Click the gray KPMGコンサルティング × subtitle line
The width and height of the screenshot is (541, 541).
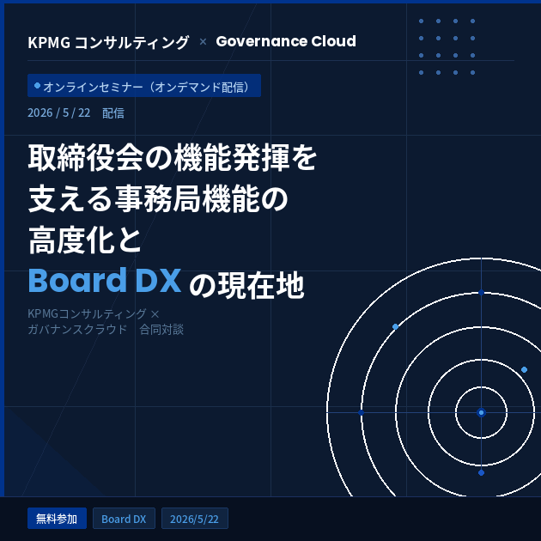(x=93, y=313)
